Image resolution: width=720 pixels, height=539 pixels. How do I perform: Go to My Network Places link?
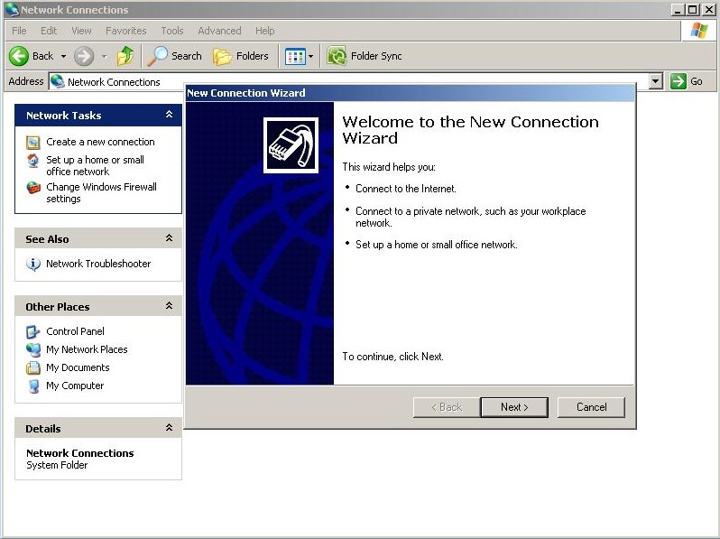pyautogui.click(x=87, y=349)
